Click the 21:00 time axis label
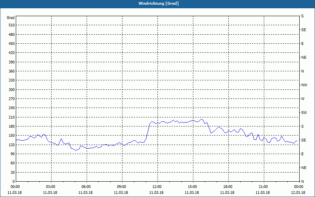The image size is (315, 197). (264, 187)
